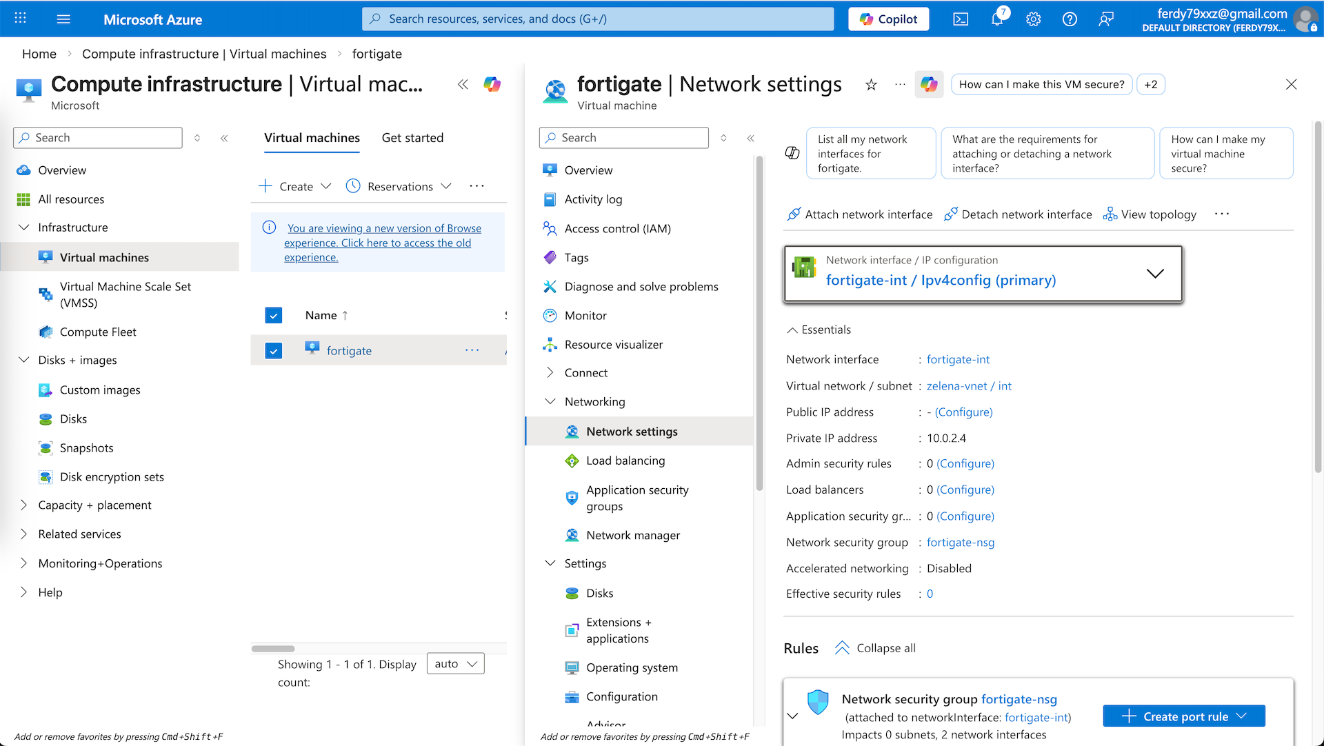Toggle the select-all Name header checkbox
This screenshot has height=746, width=1324.
(274, 315)
